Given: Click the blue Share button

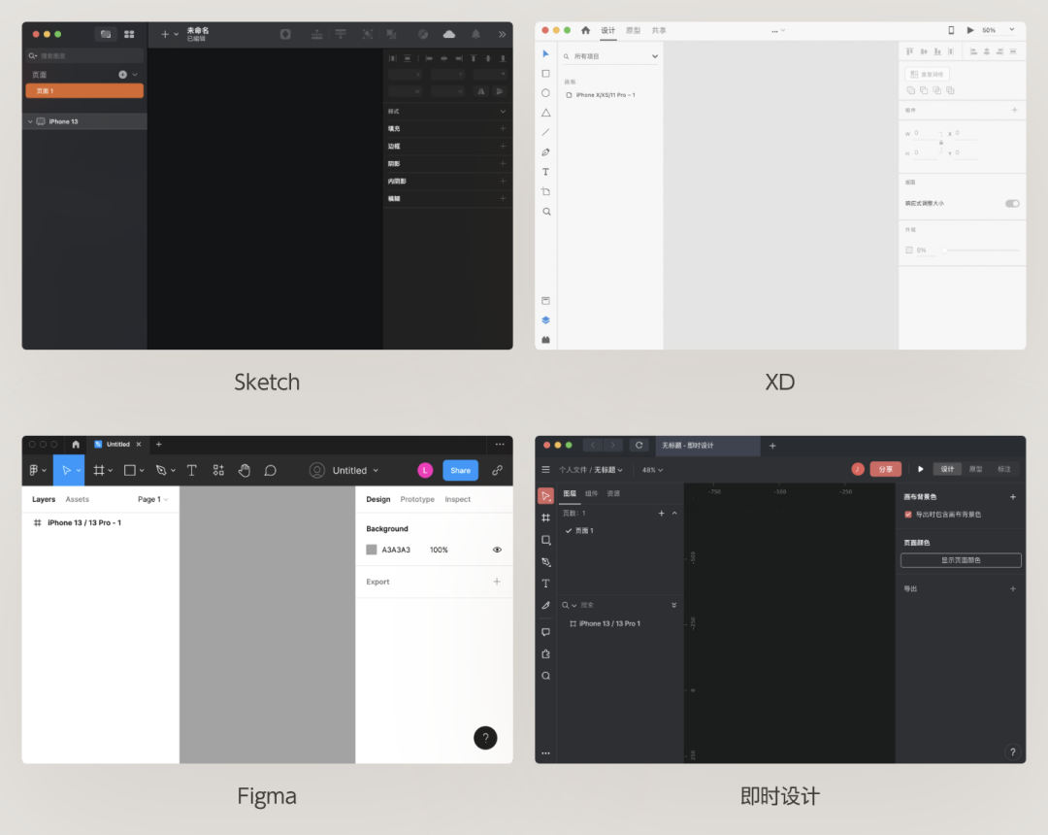Looking at the screenshot, I should coord(461,471).
